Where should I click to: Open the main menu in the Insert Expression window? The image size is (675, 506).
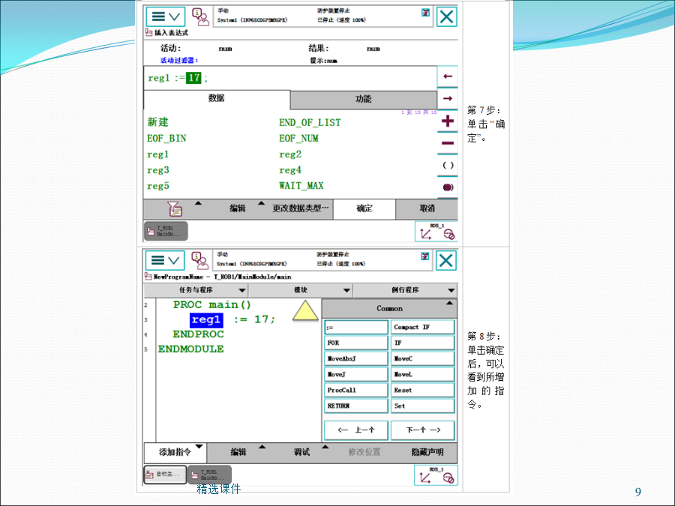tap(165, 16)
